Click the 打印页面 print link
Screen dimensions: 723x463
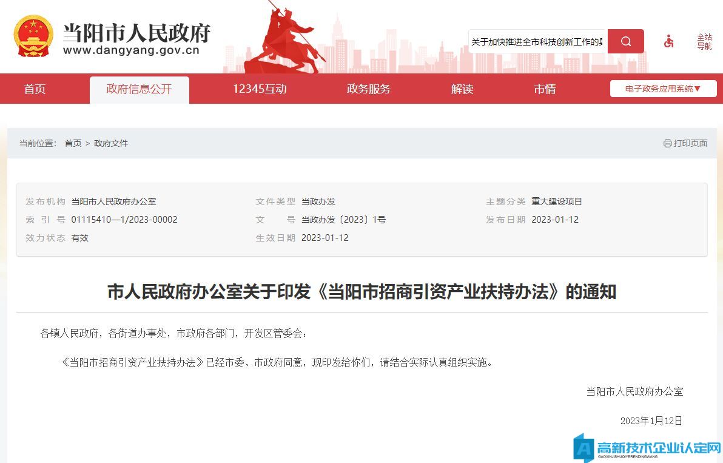point(690,143)
